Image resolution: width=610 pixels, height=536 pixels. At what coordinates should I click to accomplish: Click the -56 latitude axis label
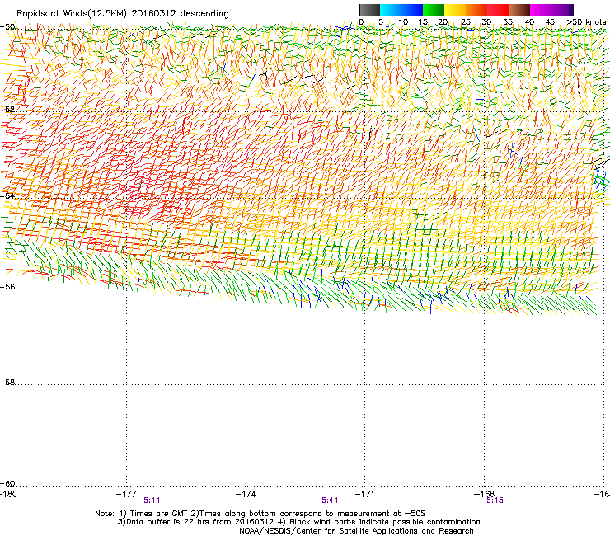(7, 286)
